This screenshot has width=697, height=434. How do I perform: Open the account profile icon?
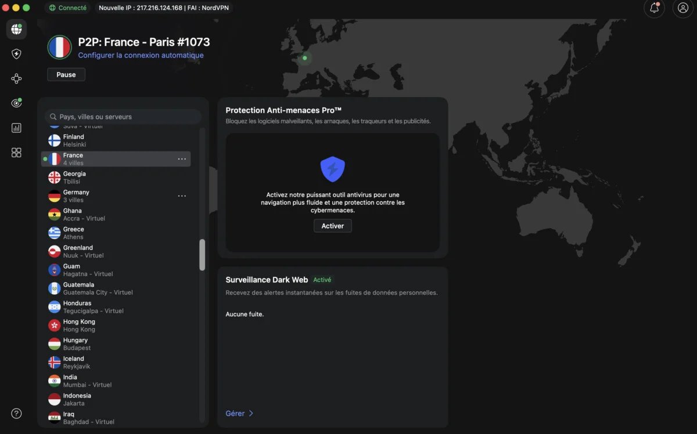point(682,9)
